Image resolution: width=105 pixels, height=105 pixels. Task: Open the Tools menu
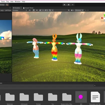coord(3,2)
